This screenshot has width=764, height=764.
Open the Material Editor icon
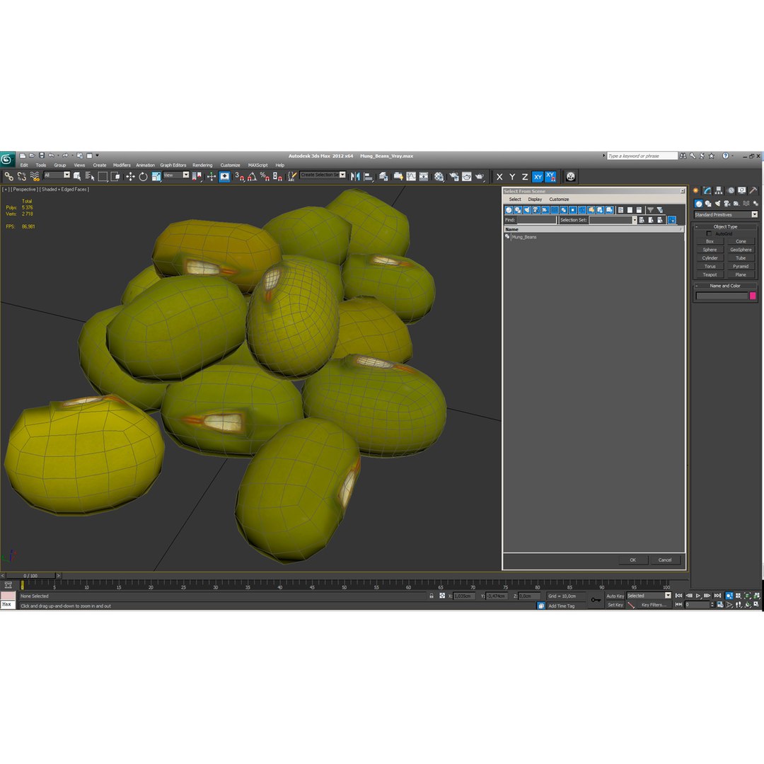(439, 176)
